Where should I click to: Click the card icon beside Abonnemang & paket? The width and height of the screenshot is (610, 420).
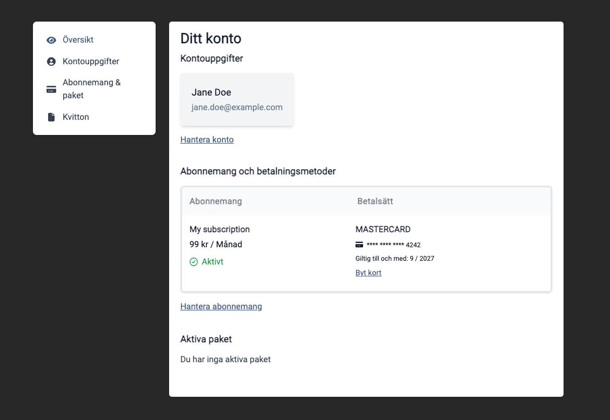(51, 90)
